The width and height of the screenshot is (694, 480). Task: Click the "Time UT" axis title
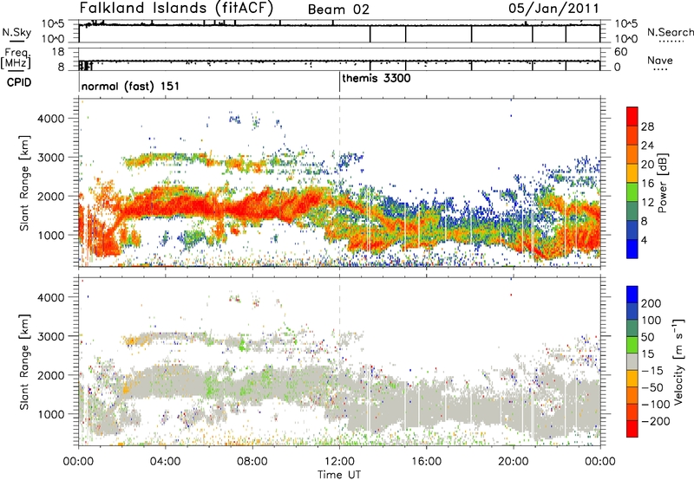pos(339,475)
